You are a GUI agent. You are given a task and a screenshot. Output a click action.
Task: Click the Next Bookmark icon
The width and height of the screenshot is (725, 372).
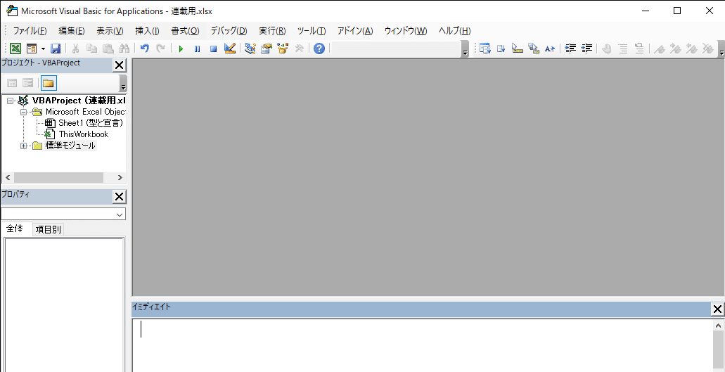coord(676,49)
